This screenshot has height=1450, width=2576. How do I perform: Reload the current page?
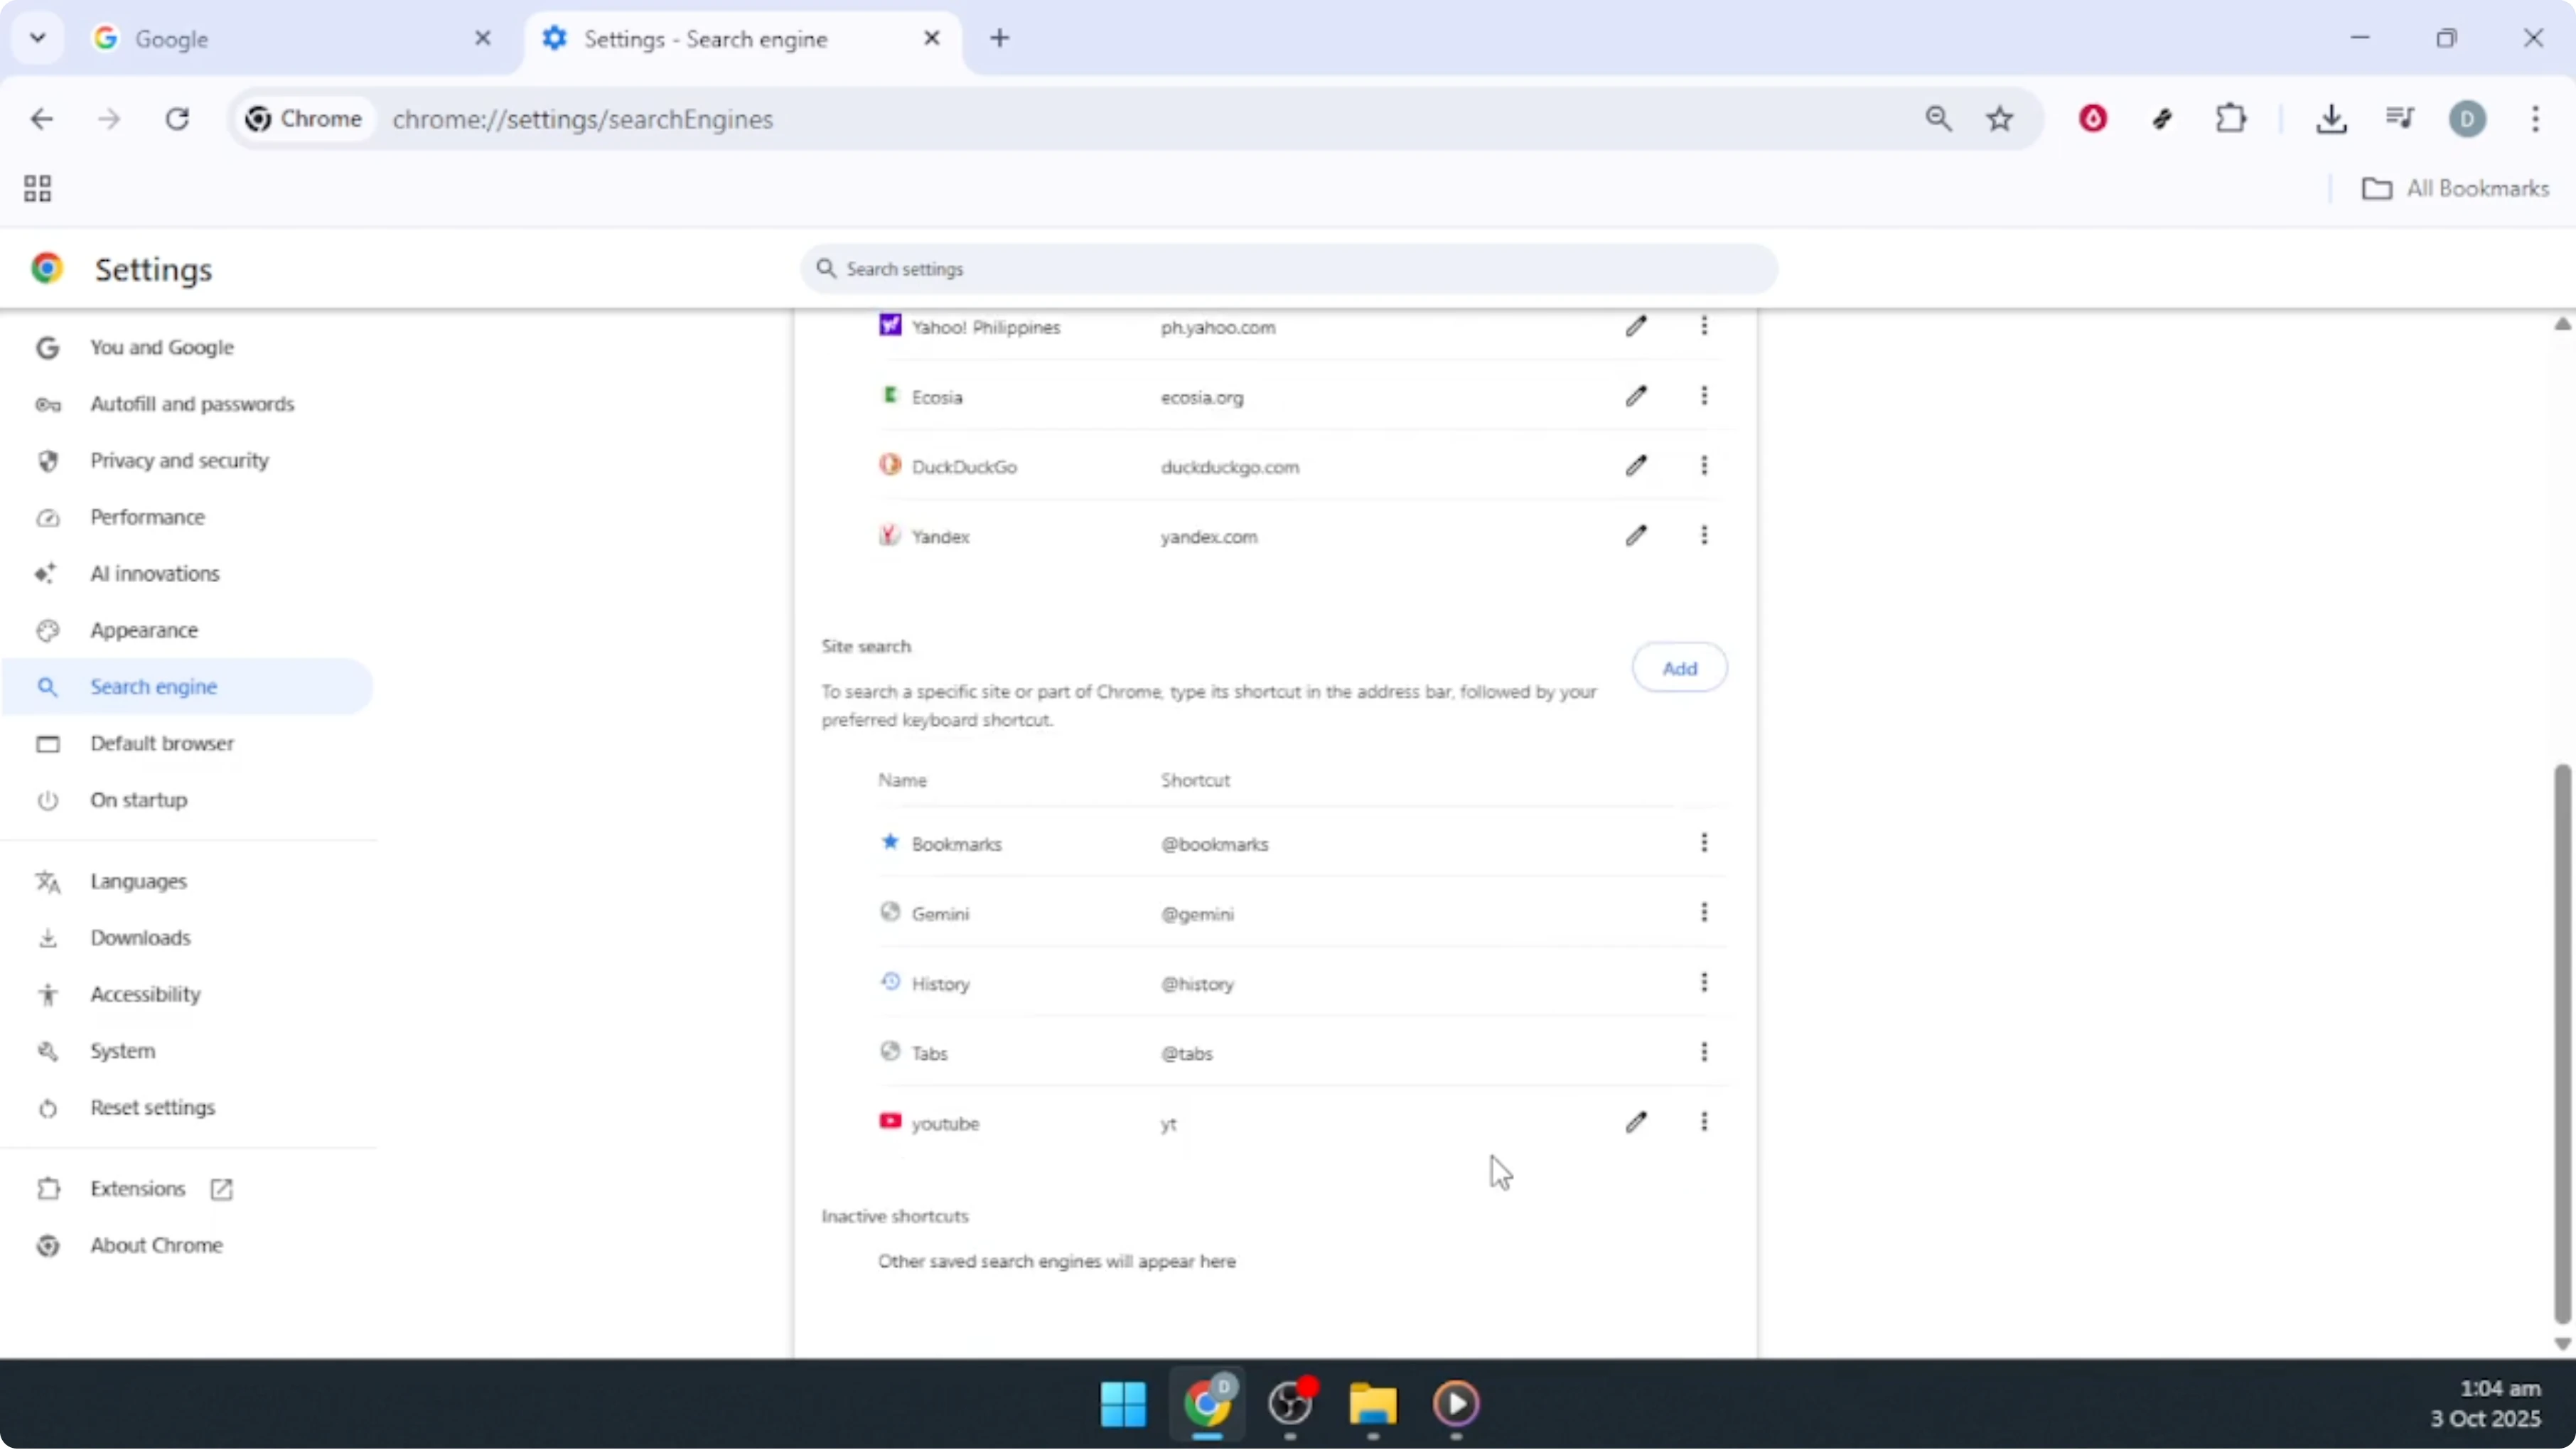point(177,119)
